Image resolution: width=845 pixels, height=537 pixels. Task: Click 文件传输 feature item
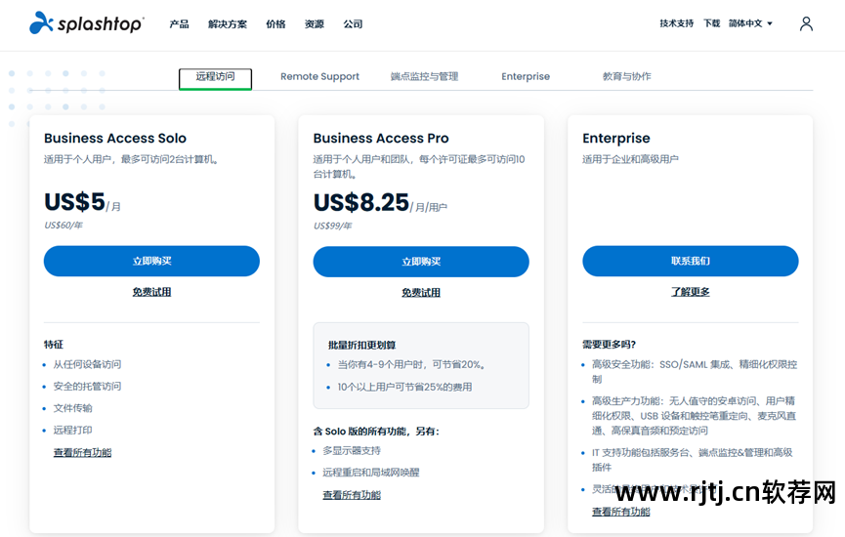click(x=72, y=408)
